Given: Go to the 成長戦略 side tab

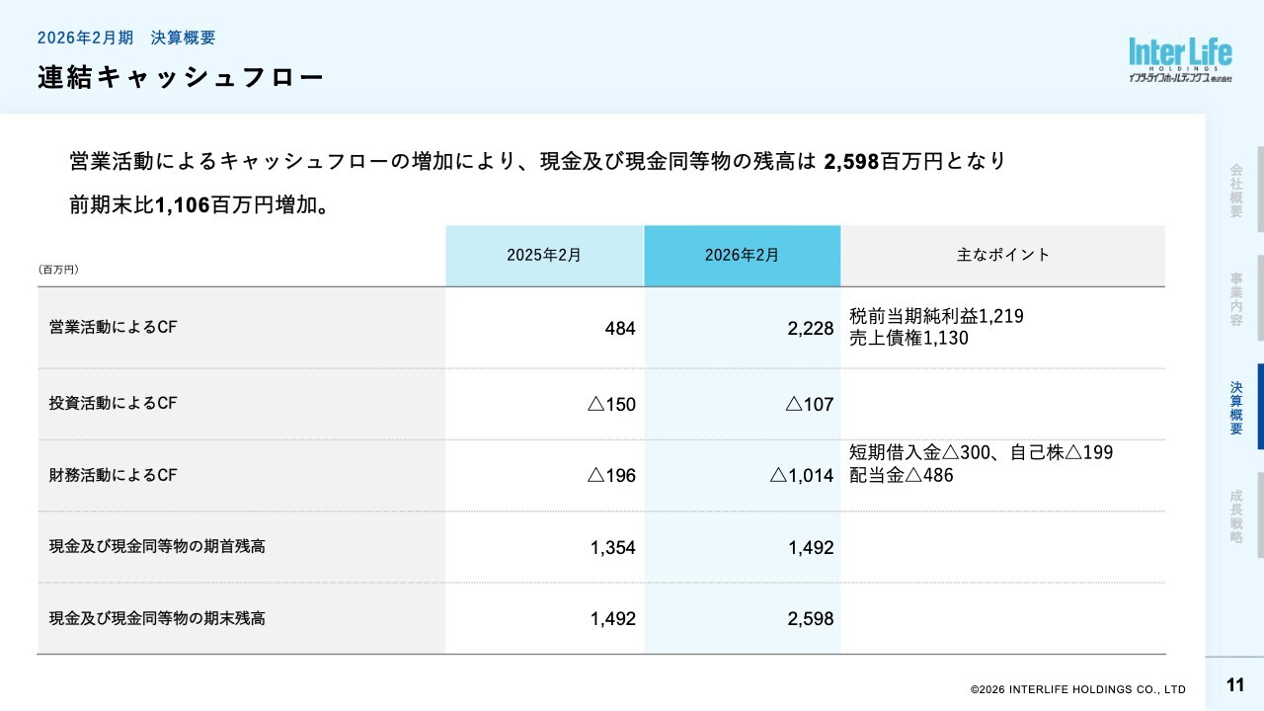Looking at the screenshot, I should tap(1235, 515).
